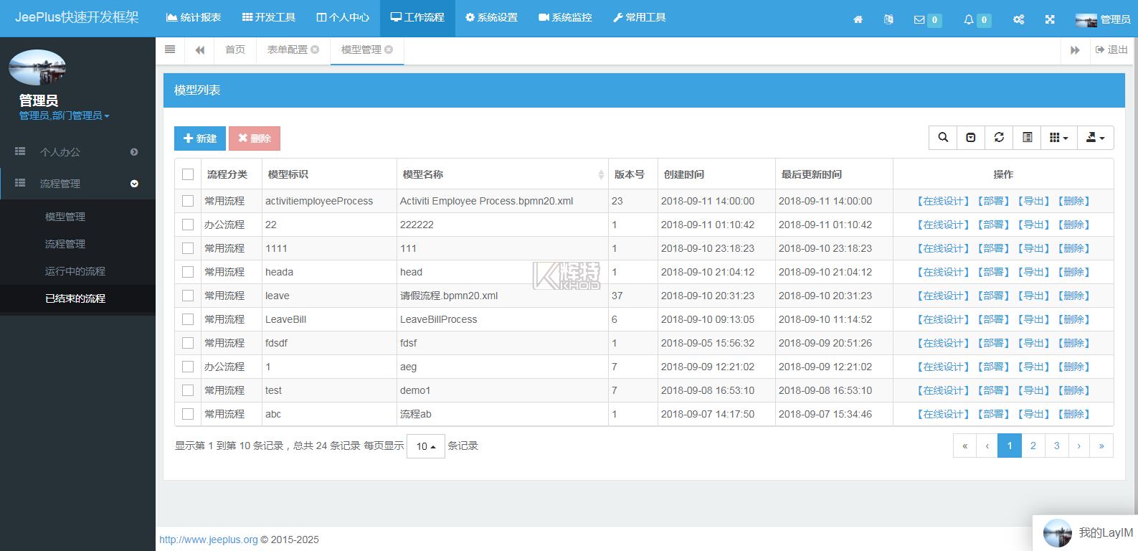Collapse the 流程管理 sidebar section
This screenshot has height=551, width=1138.
pos(77,184)
